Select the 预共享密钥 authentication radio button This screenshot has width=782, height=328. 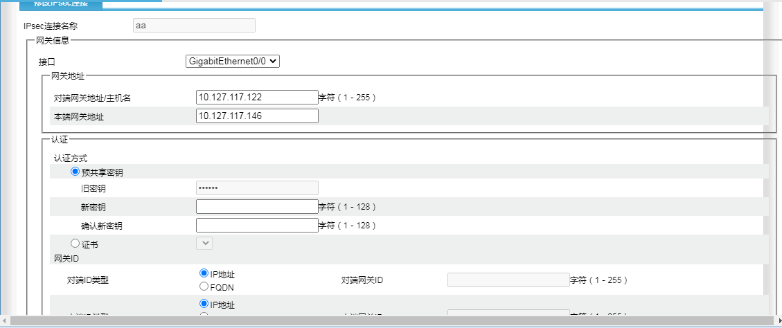(75, 172)
